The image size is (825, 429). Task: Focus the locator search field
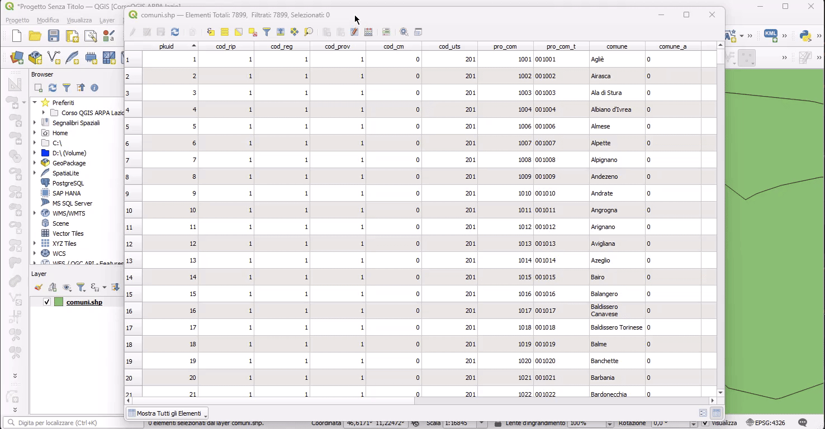tap(73, 423)
